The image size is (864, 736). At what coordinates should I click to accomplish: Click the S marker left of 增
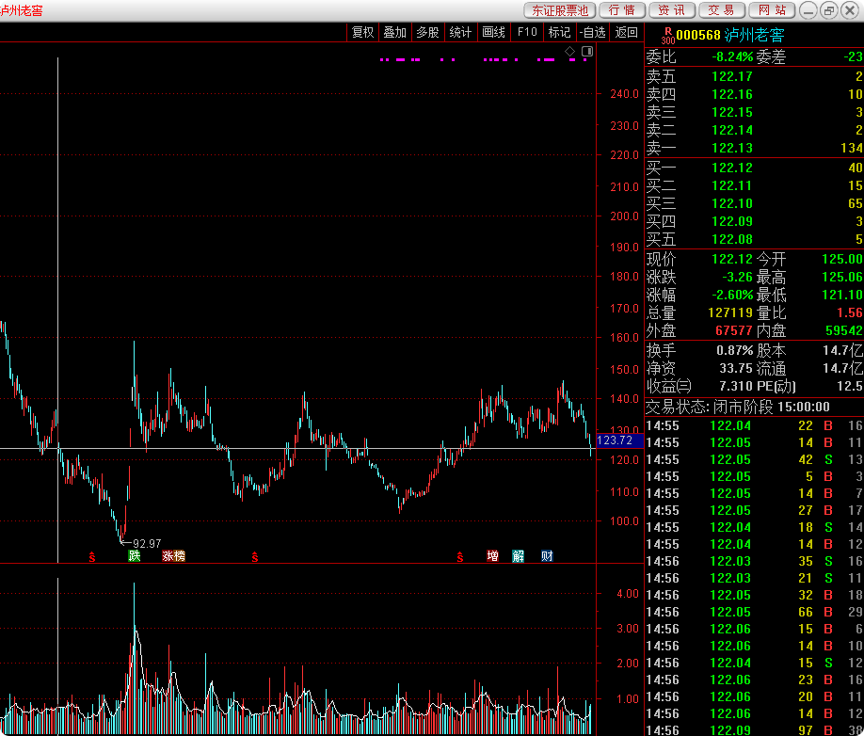pos(459,557)
